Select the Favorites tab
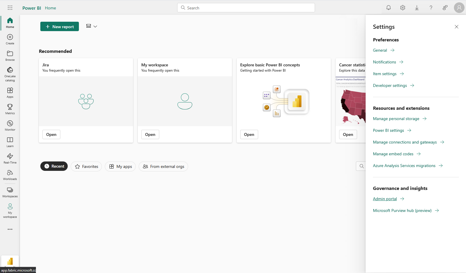This screenshot has height=273, width=466. click(x=86, y=166)
